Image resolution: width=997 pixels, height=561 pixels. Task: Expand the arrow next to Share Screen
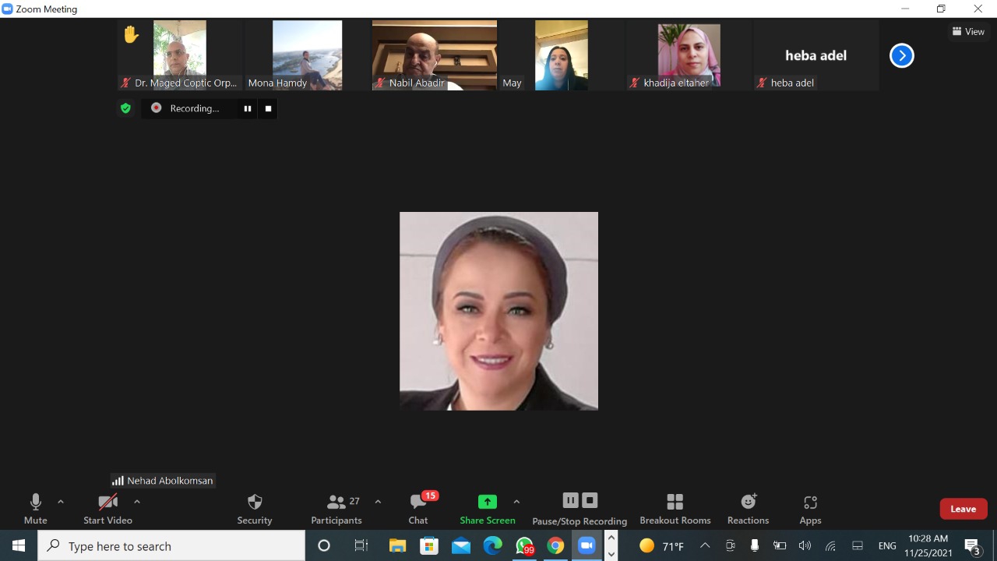tap(516, 502)
